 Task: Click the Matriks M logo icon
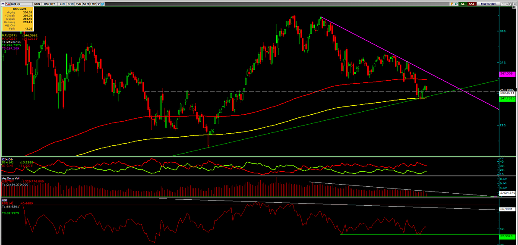pyautogui.click(x=3, y=4)
